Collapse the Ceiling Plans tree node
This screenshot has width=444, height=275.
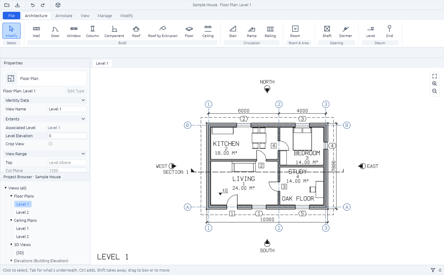point(11,220)
